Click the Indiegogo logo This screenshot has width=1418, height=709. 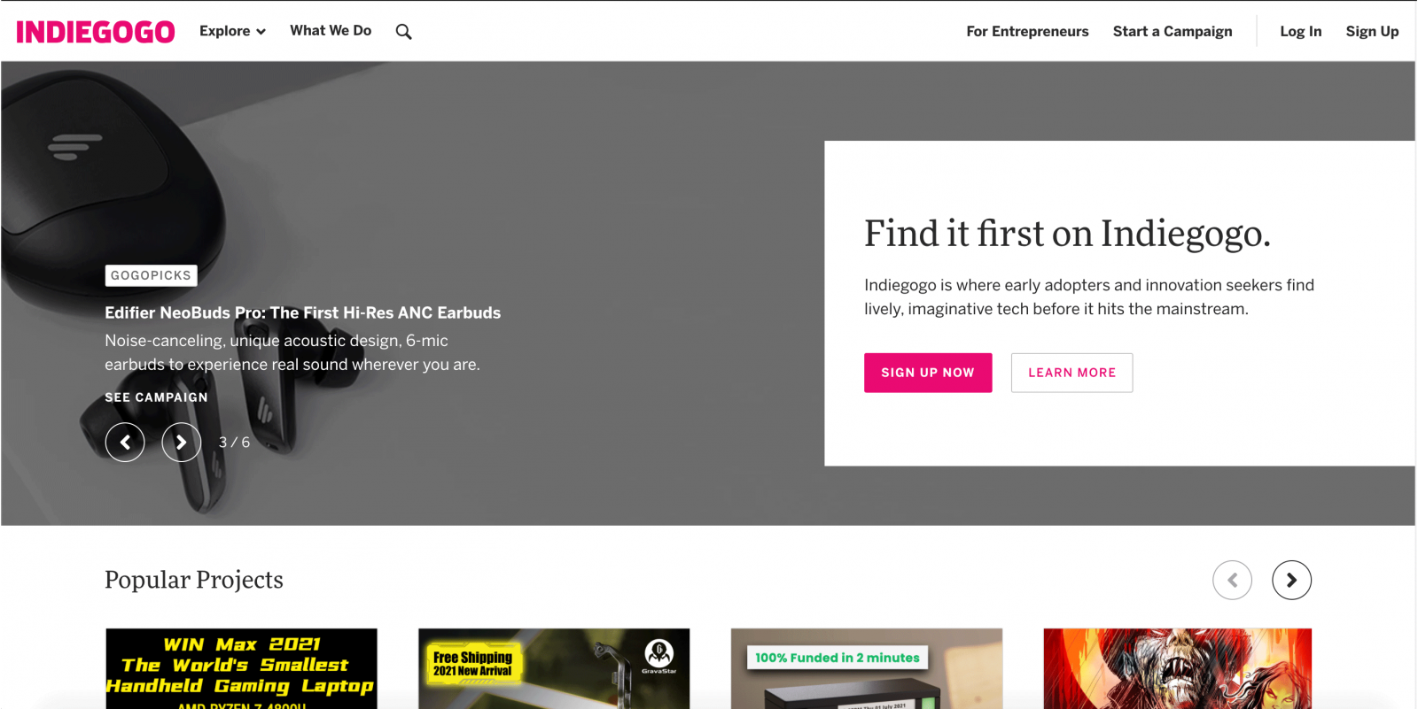pyautogui.click(x=96, y=32)
